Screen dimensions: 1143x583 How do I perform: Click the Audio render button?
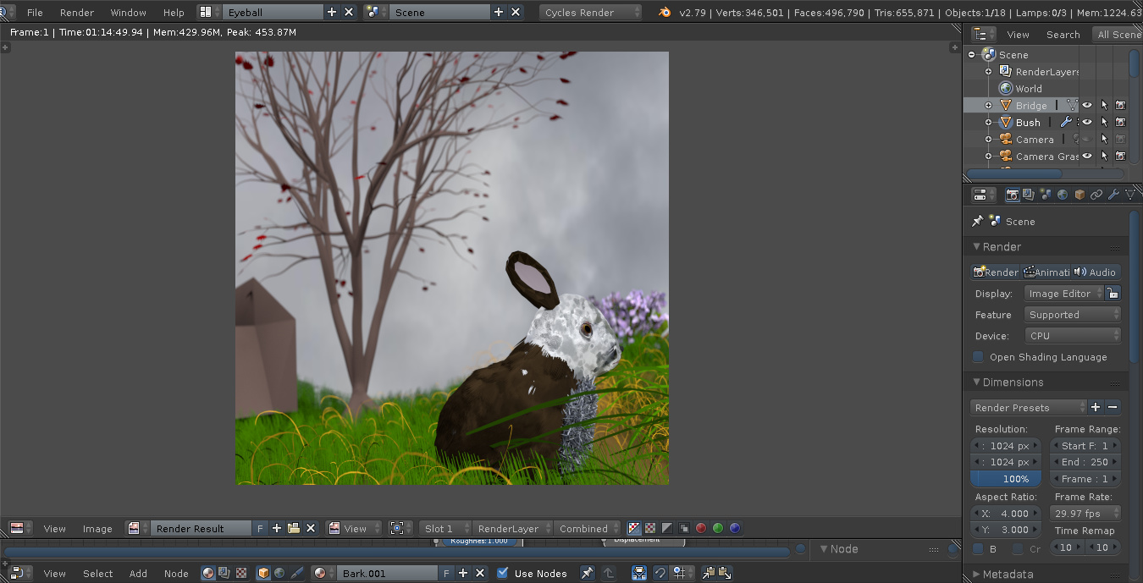(1095, 272)
